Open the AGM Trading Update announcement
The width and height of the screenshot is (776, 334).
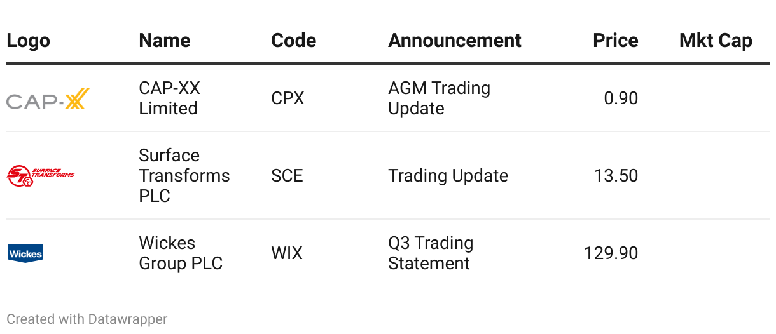pos(439,98)
